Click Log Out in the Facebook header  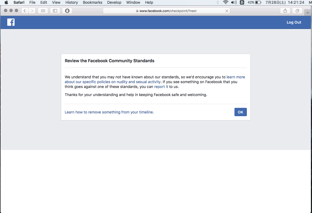point(294,22)
